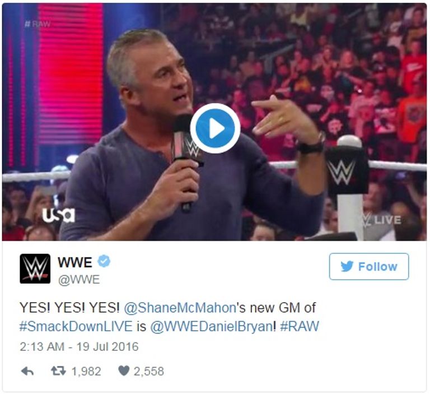Open the WWE profile avatar
The width and height of the screenshot is (430, 394).
(35, 268)
